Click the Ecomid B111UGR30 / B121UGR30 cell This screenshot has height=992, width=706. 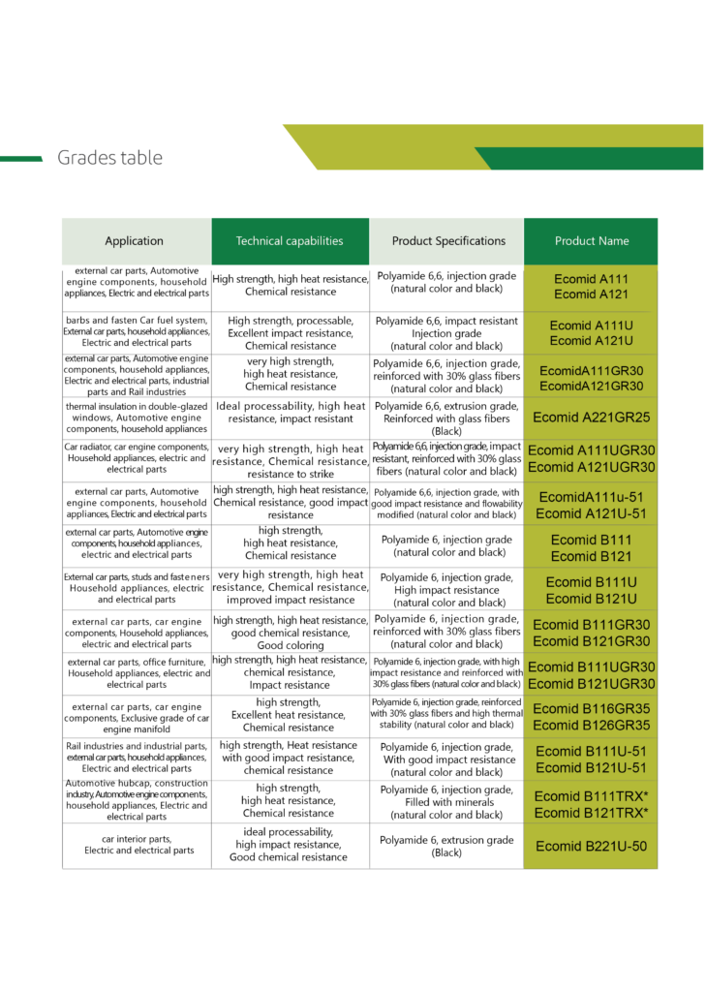pyautogui.click(x=591, y=675)
